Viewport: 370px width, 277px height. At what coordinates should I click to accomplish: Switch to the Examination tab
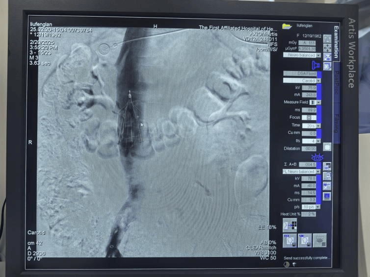336,42
